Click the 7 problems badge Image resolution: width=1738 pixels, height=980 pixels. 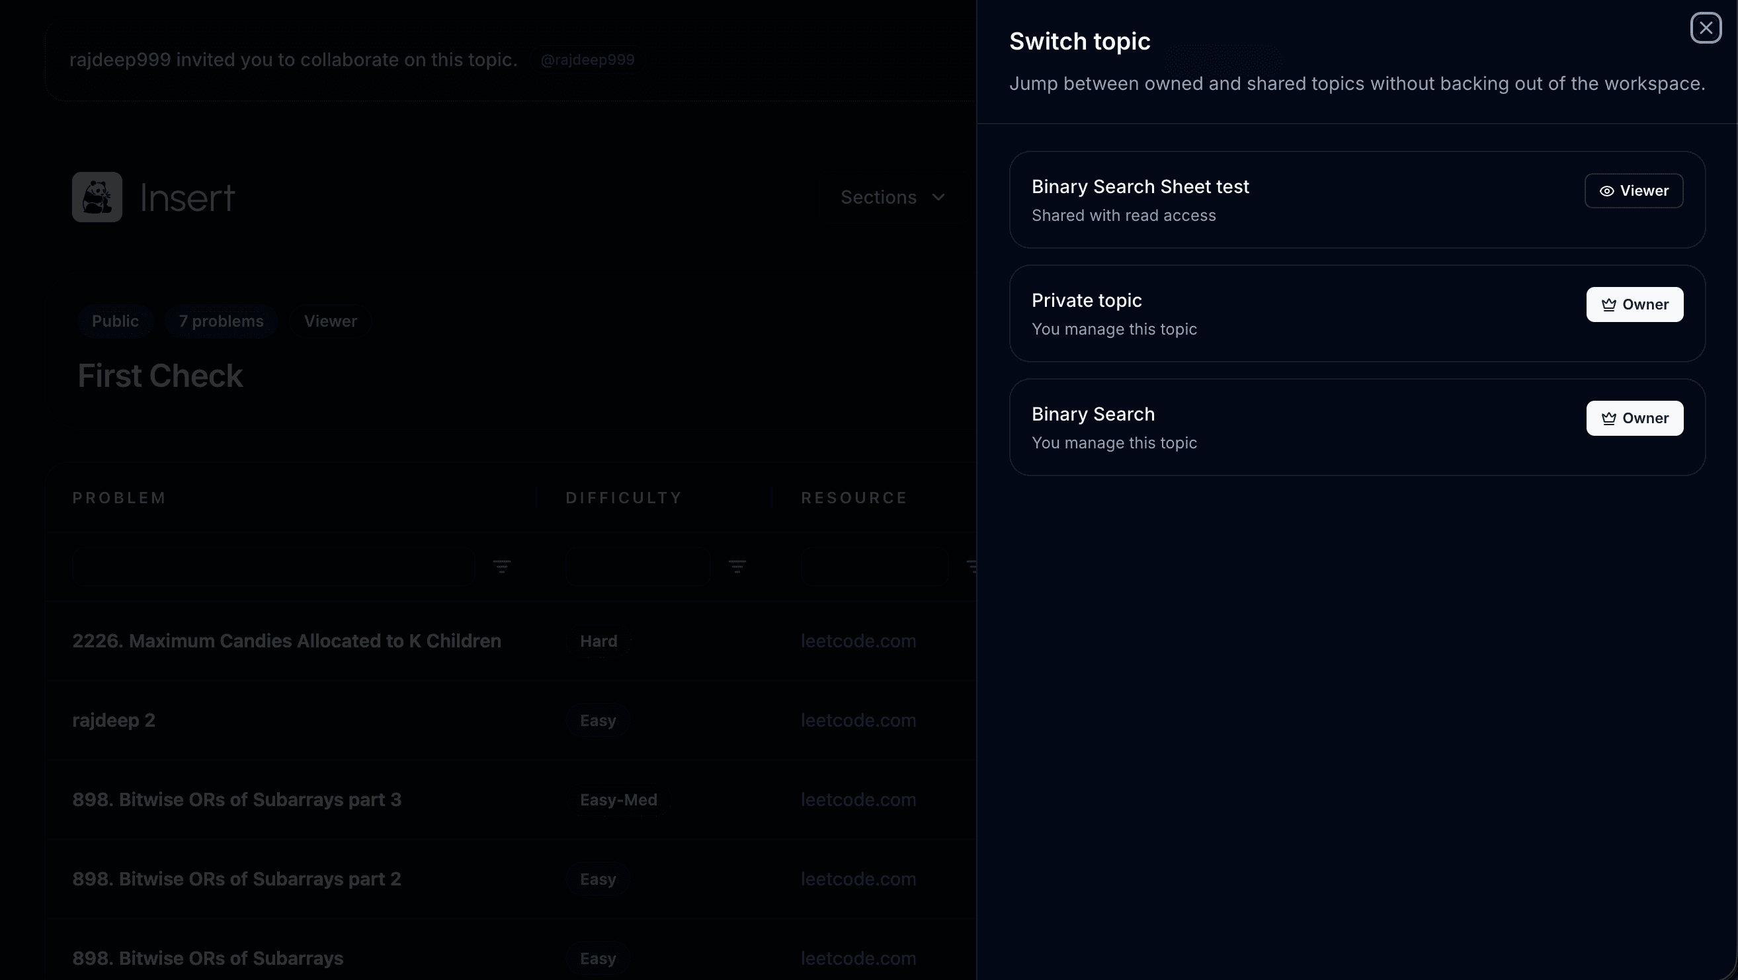point(222,321)
